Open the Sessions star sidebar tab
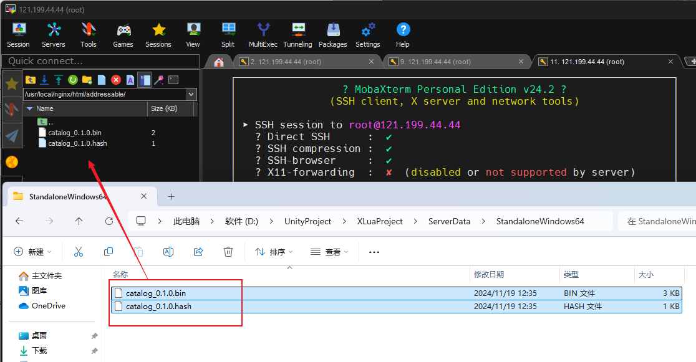 pos(12,83)
